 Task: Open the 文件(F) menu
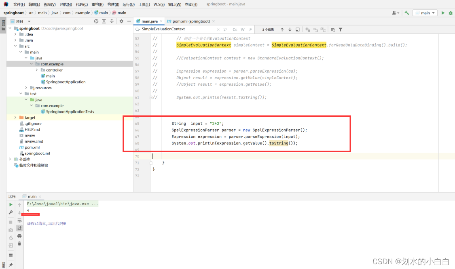19,4
